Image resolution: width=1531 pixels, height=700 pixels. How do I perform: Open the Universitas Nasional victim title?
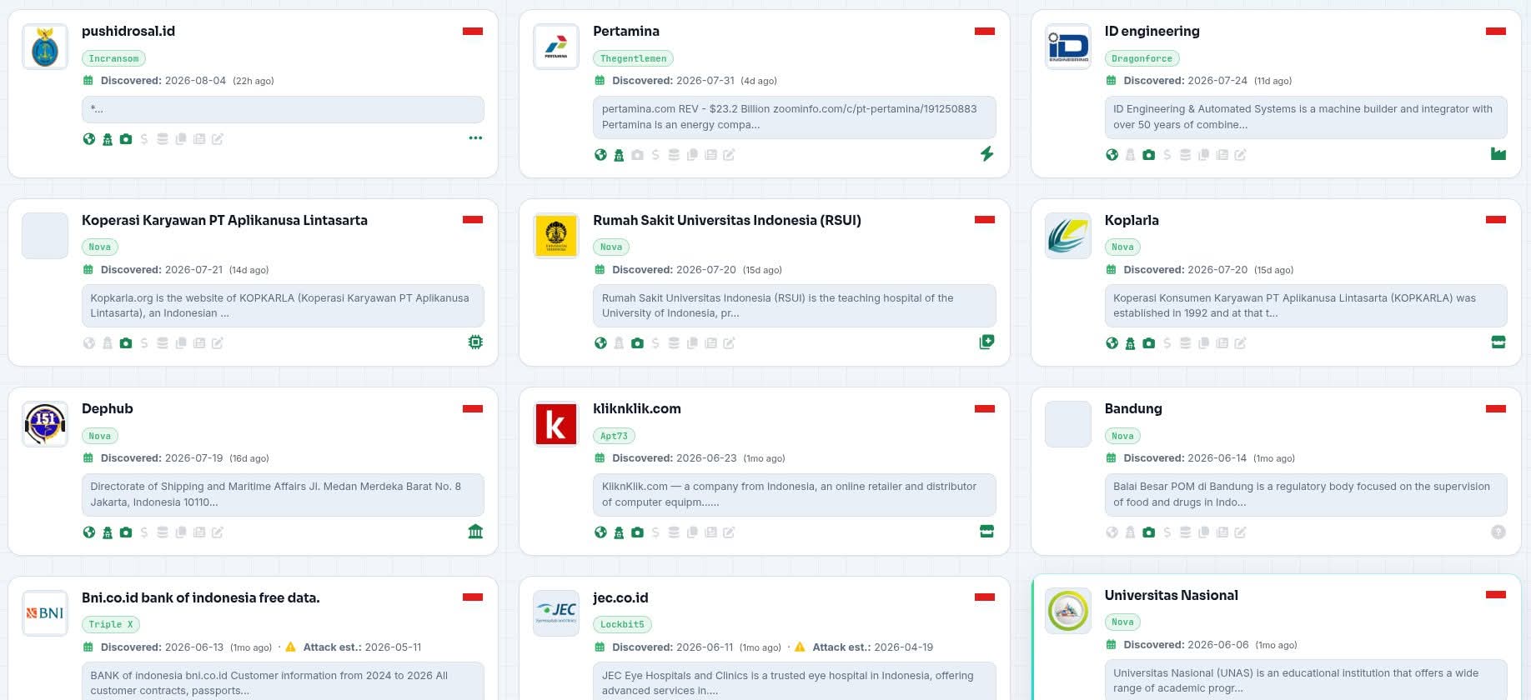click(x=1171, y=595)
